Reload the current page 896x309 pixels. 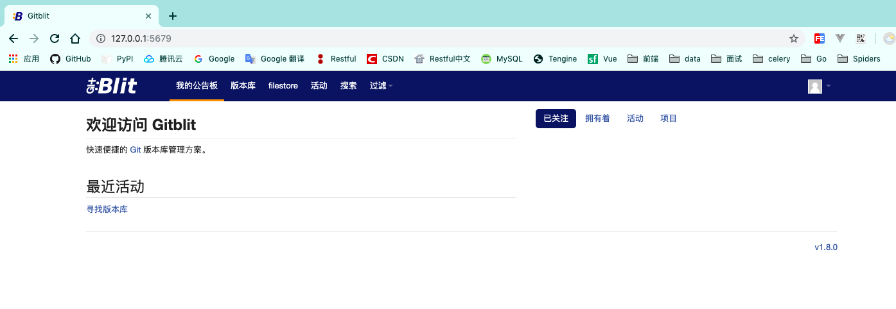click(x=55, y=38)
